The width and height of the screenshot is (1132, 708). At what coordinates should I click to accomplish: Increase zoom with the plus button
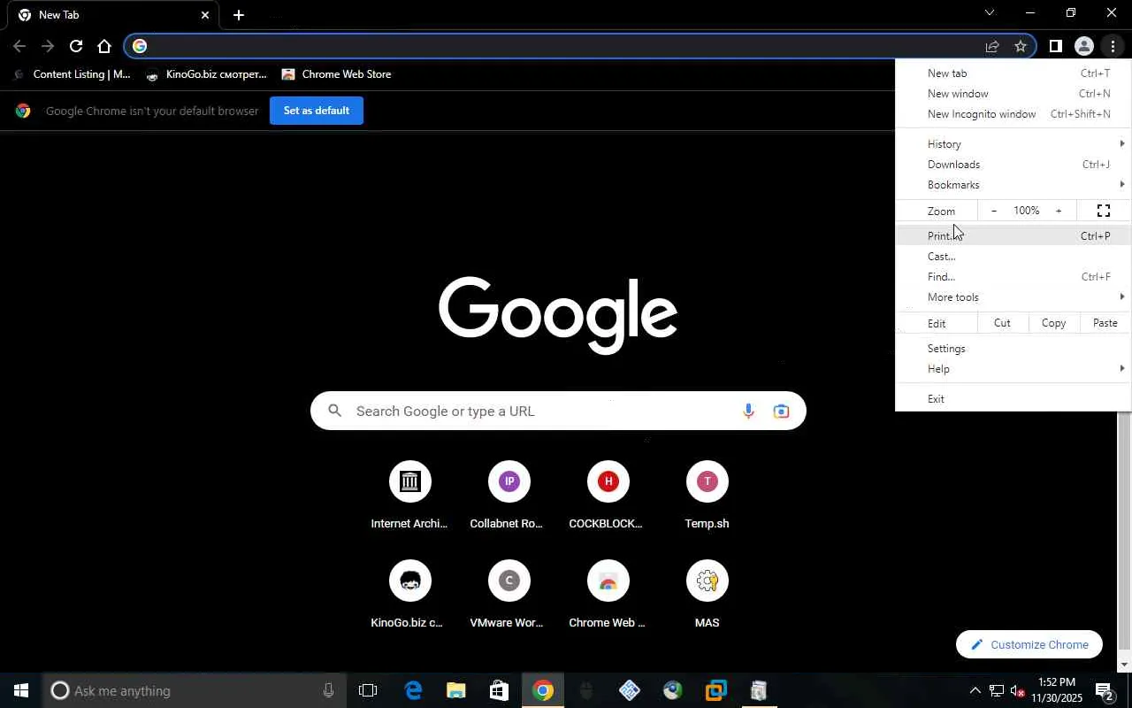click(x=1058, y=211)
